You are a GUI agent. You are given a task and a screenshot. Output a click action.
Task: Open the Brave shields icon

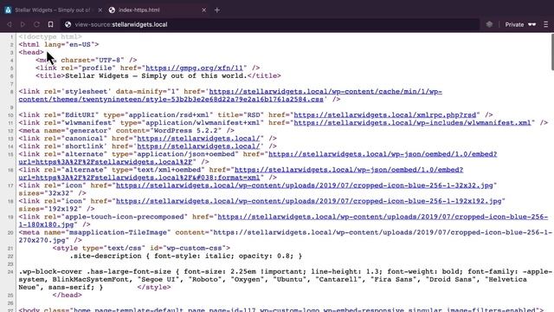489,24
